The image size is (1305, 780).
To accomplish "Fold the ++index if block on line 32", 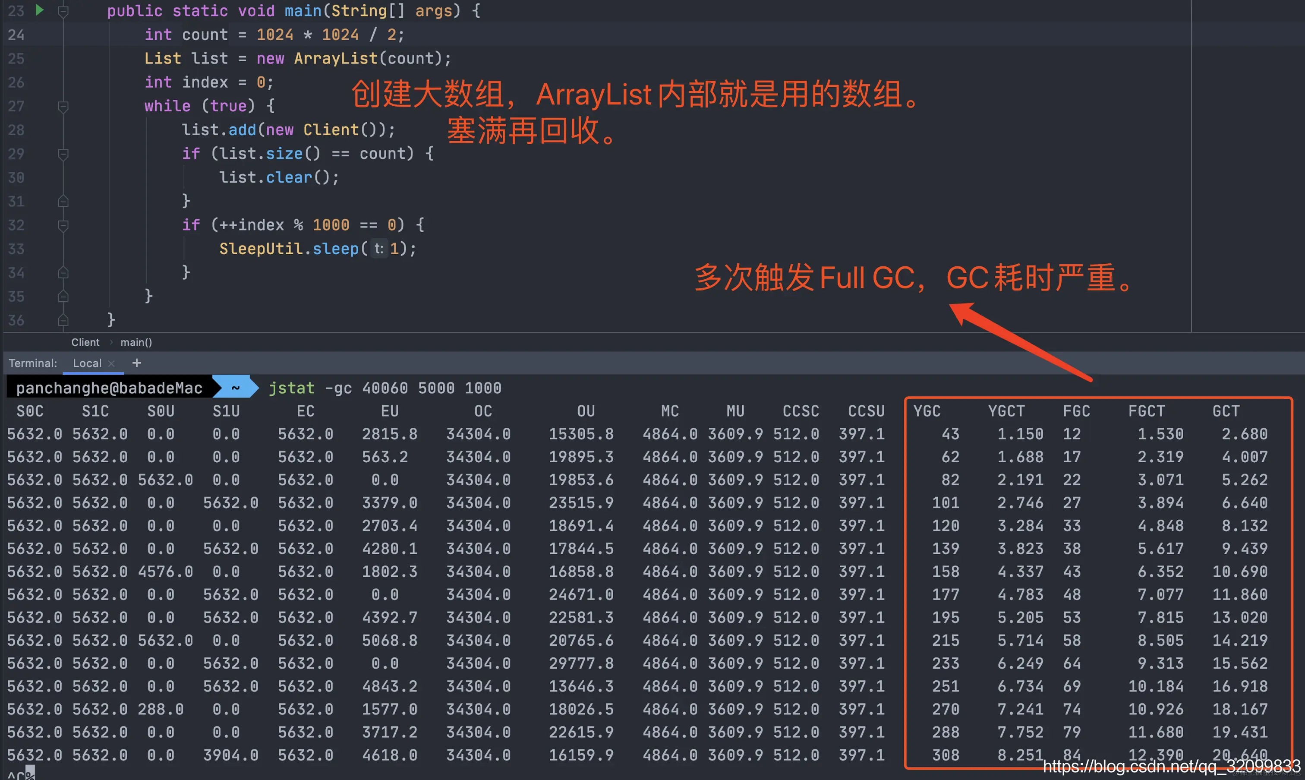I will tap(63, 225).
